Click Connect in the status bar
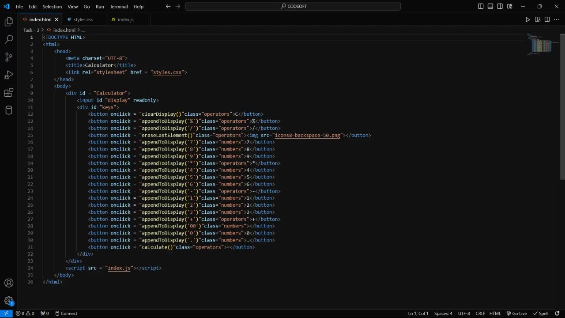 point(66,314)
